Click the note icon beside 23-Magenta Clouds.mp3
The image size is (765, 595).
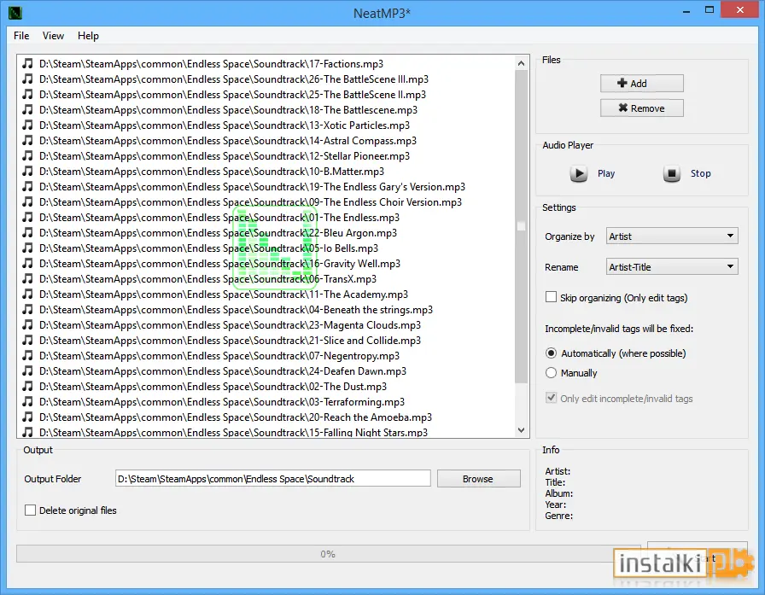28,324
